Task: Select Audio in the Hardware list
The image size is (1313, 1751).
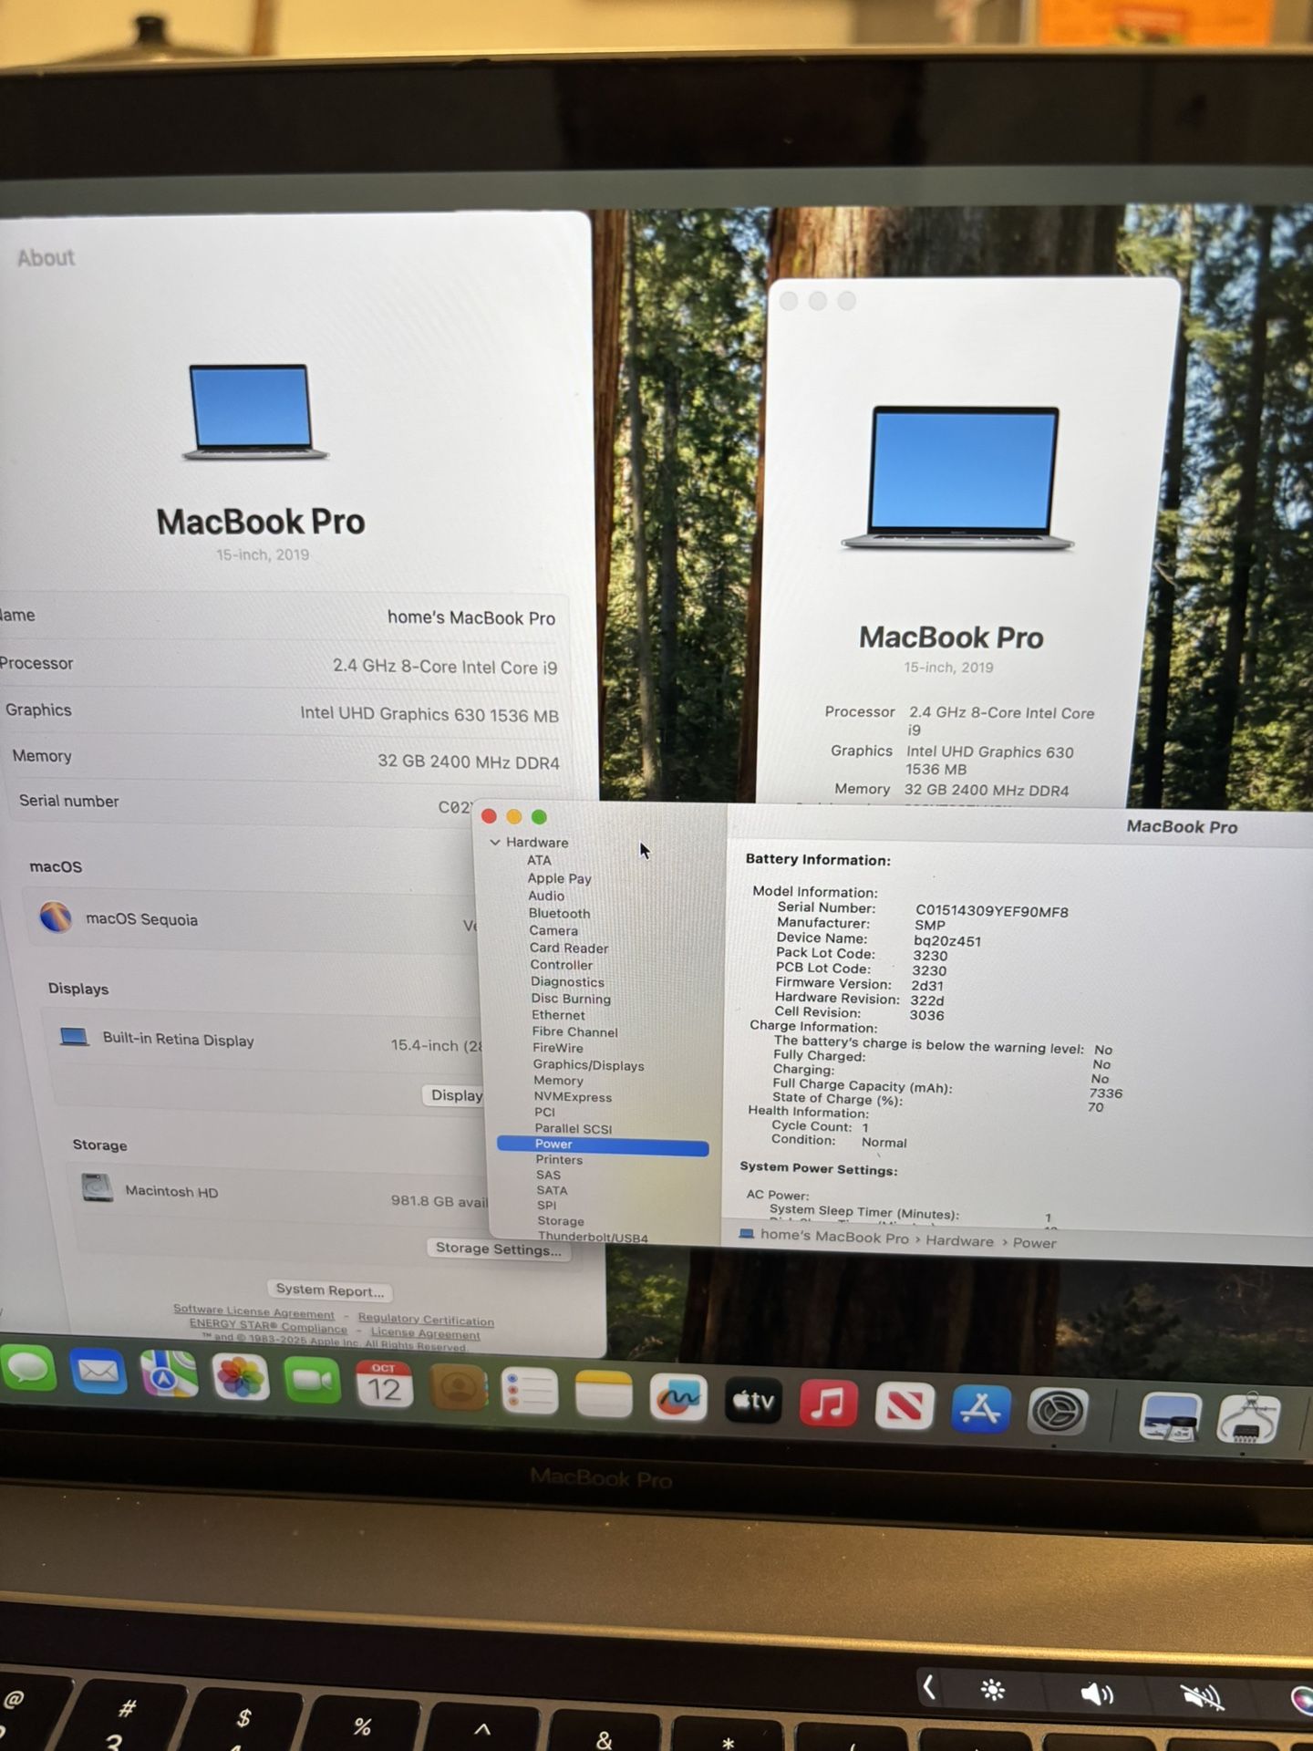Action: click(x=546, y=896)
